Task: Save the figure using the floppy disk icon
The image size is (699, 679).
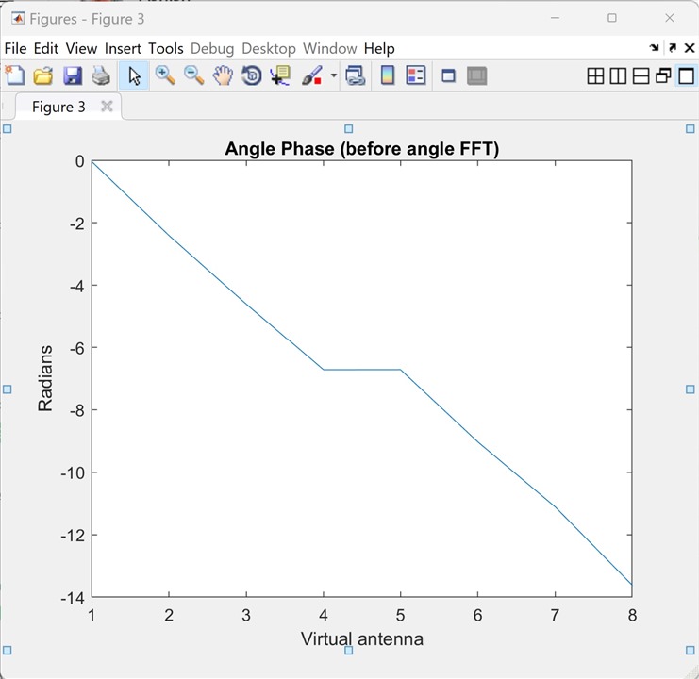Action: pyautogui.click(x=73, y=75)
